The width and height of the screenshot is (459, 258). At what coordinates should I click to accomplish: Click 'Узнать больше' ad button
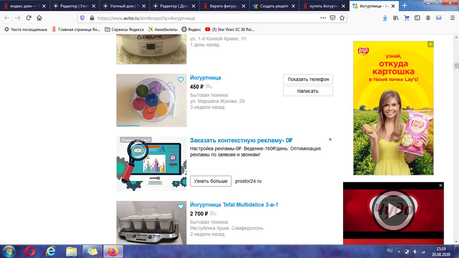(211, 181)
